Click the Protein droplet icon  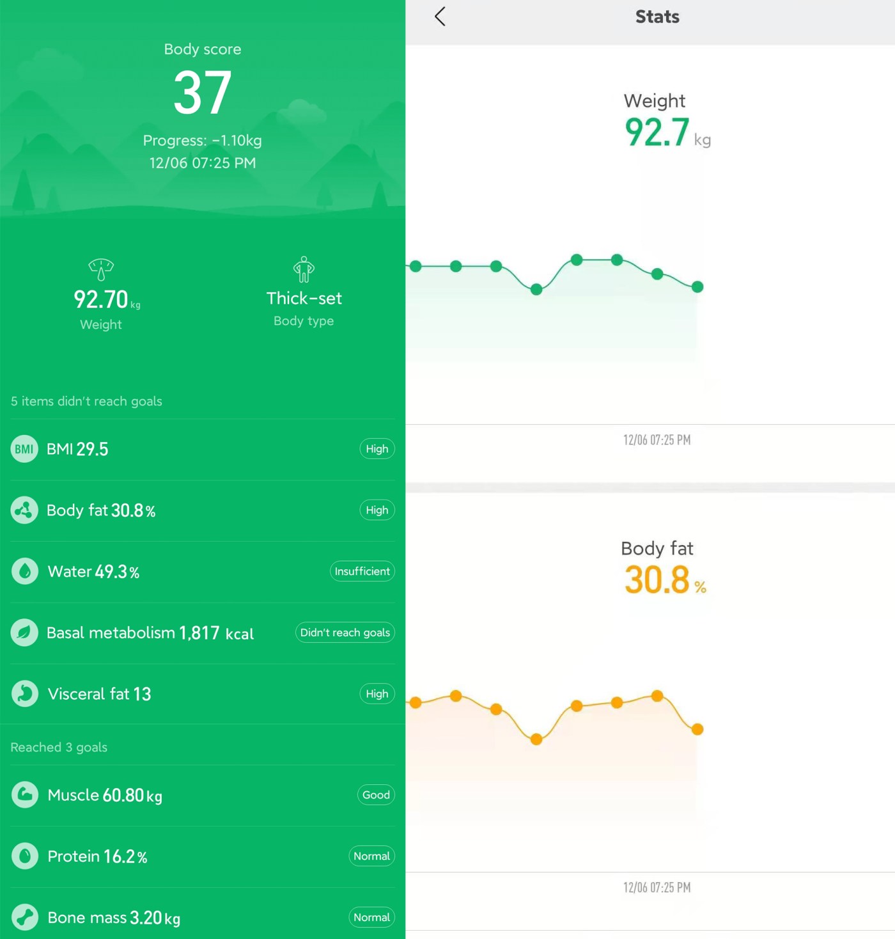[24, 856]
